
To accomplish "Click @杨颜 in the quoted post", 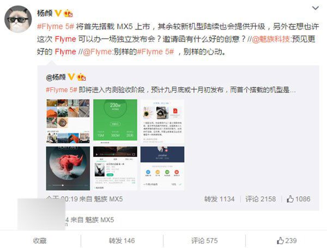I will 56,77.
